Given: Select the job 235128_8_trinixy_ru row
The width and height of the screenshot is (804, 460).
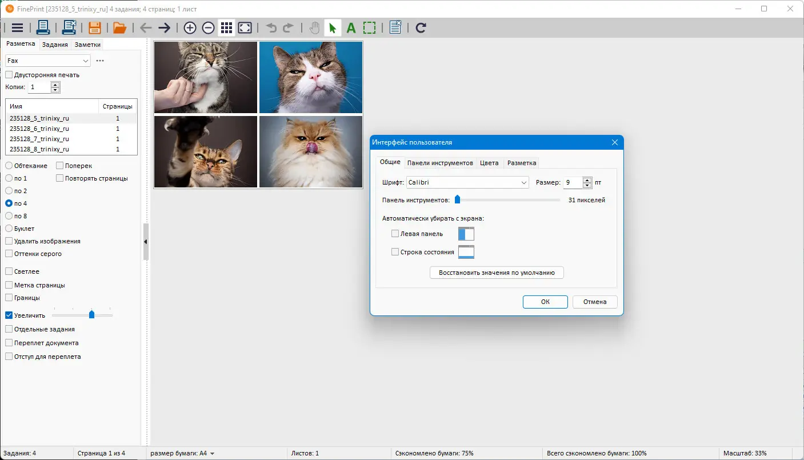Looking at the screenshot, I should (x=71, y=149).
